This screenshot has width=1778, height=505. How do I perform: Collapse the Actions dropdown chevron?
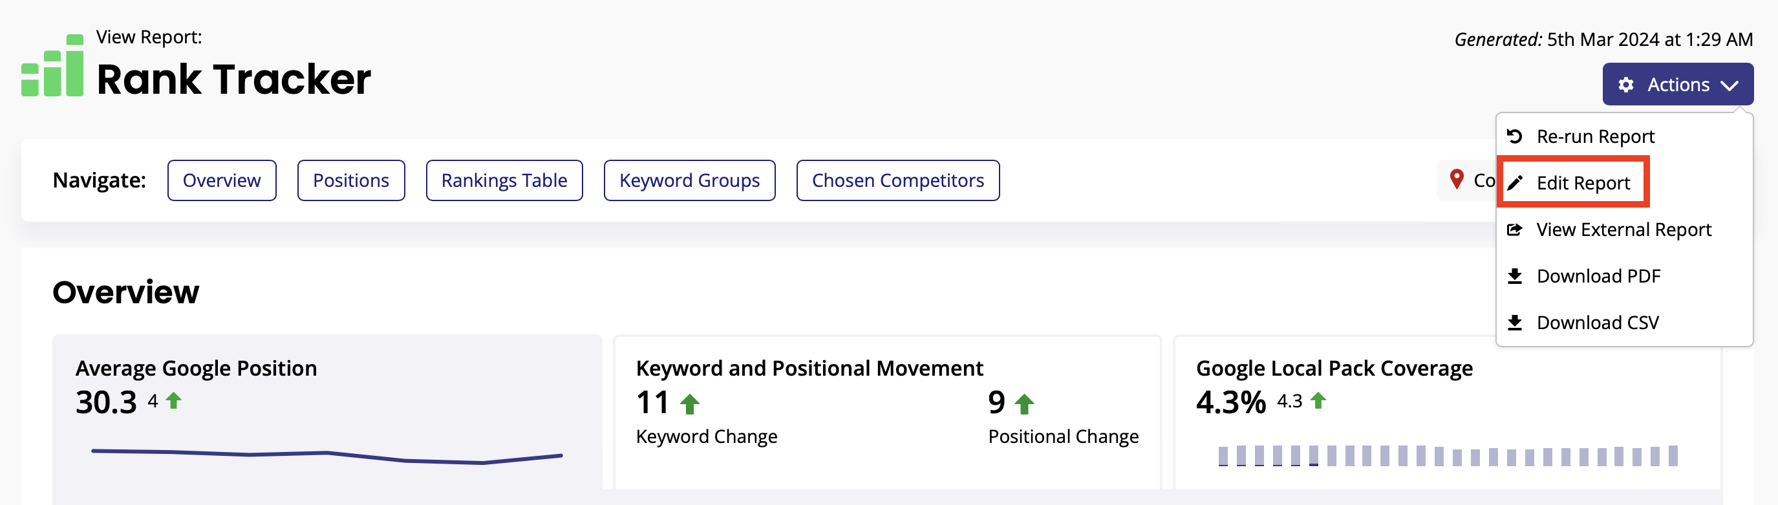(x=1729, y=85)
